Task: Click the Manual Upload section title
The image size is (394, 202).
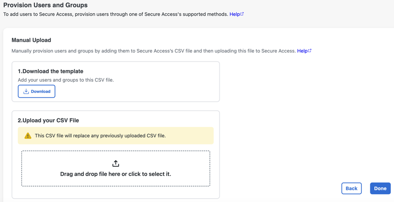Action: (x=32, y=40)
